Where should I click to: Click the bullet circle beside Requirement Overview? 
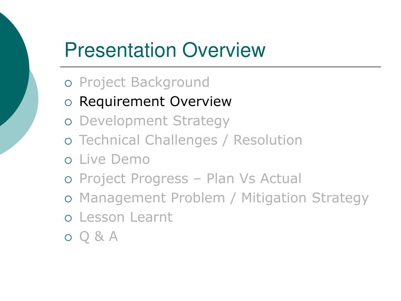[68, 103]
